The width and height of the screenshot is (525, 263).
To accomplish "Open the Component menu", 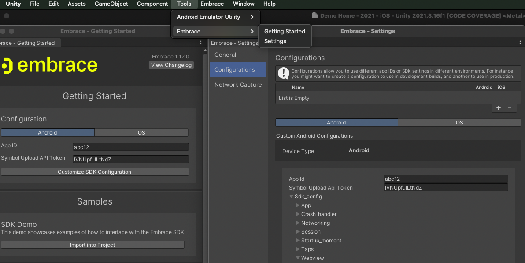I will [x=152, y=4].
